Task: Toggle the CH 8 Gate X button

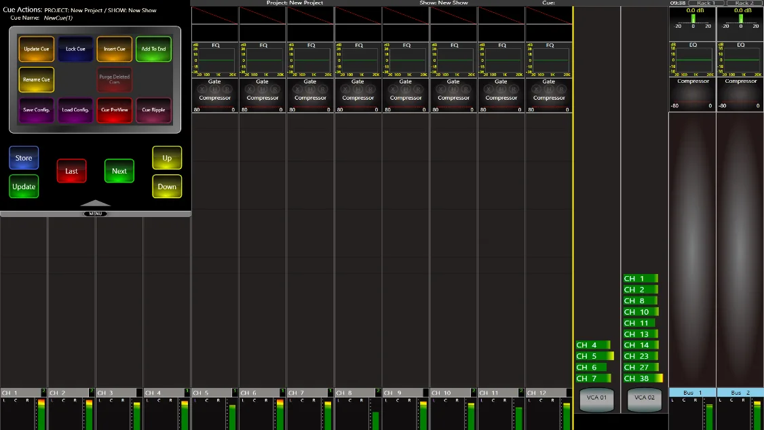Action: pos(345,90)
